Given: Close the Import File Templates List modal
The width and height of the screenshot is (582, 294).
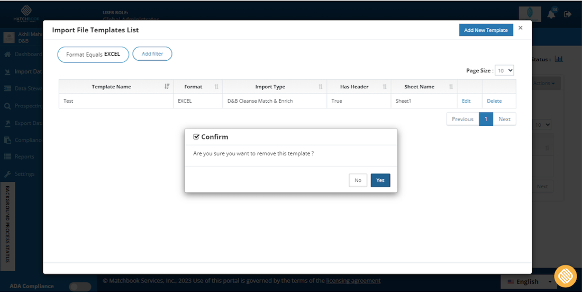Looking at the screenshot, I should pyautogui.click(x=521, y=28).
